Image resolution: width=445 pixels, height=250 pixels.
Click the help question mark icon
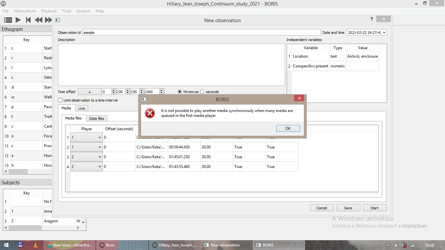point(371,19)
